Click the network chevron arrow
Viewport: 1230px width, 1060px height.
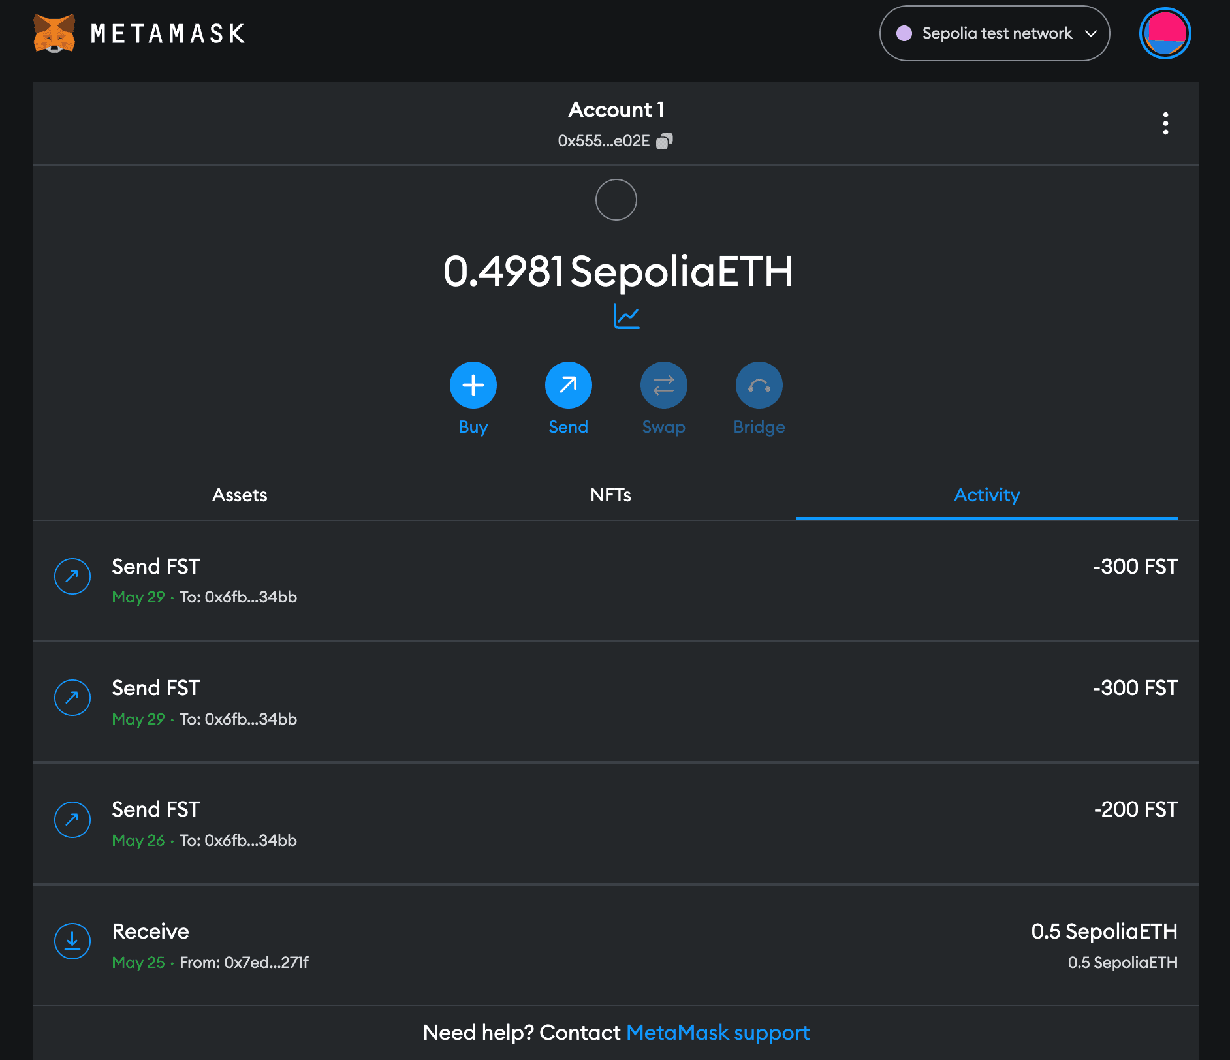pyautogui.click(x=1091, y=33)
